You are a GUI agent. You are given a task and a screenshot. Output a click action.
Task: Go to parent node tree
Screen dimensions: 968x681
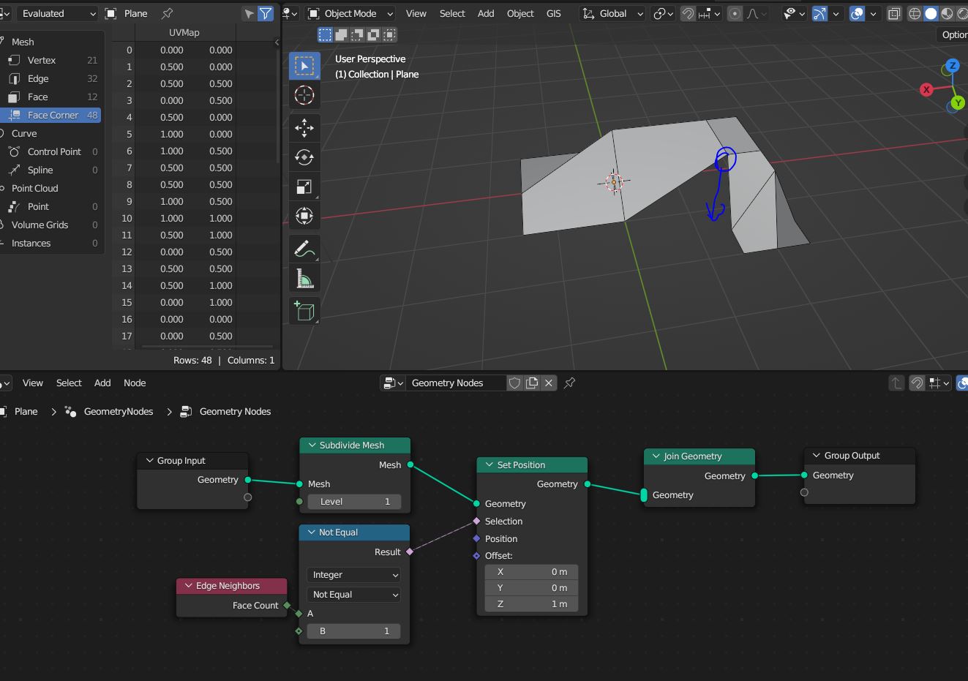tap(896, 383)
